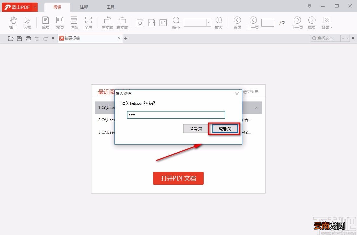Click the 打开PDF文档 button
This screenshot has height=235, width=357.
pyautogui.click(x=178, y=178)
